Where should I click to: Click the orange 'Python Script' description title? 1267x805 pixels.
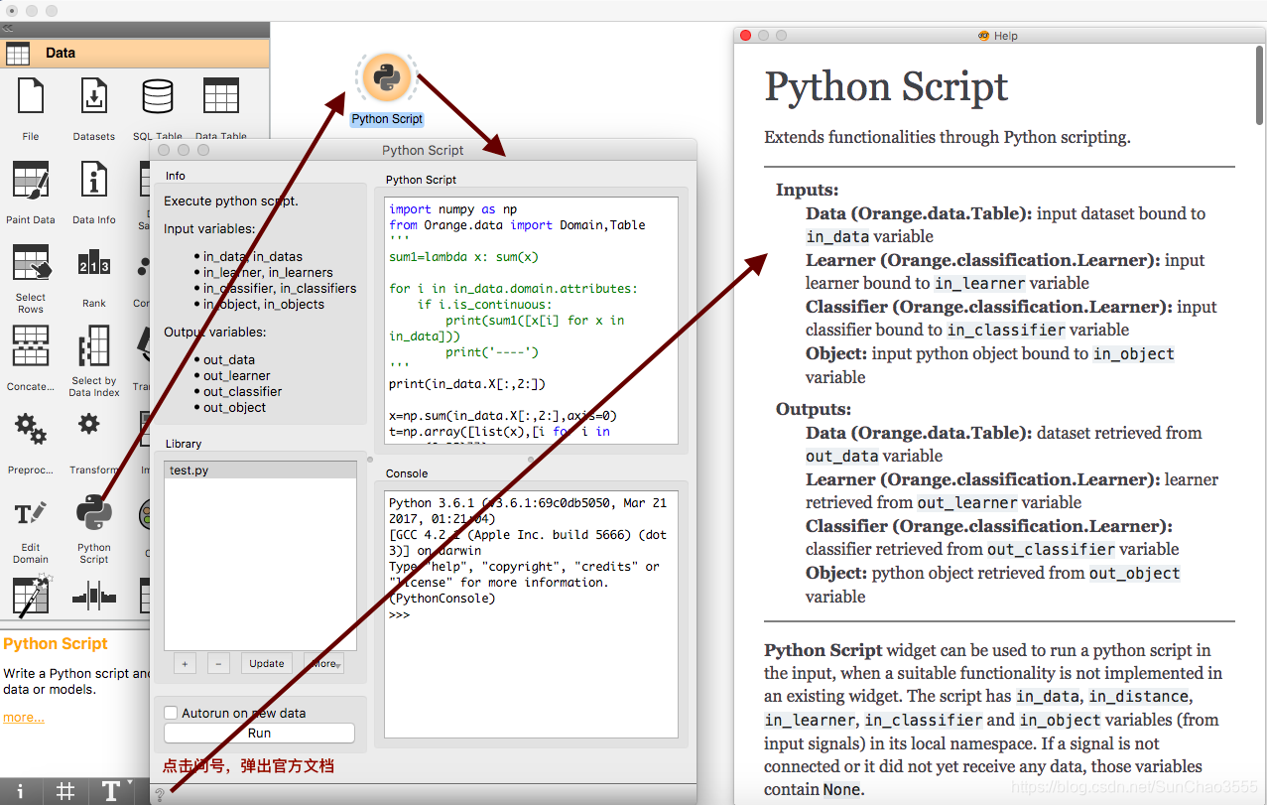[x=56, y=644]
